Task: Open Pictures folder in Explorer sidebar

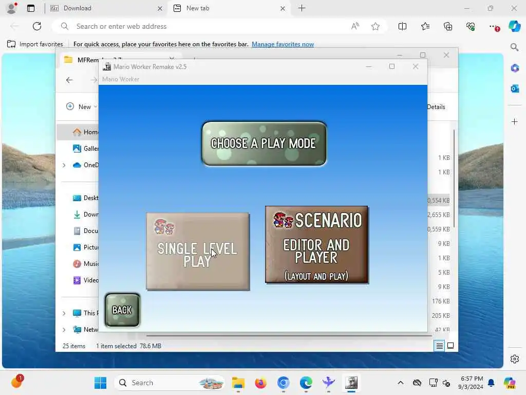Action: pyautogui.click(x=86, y=247)
